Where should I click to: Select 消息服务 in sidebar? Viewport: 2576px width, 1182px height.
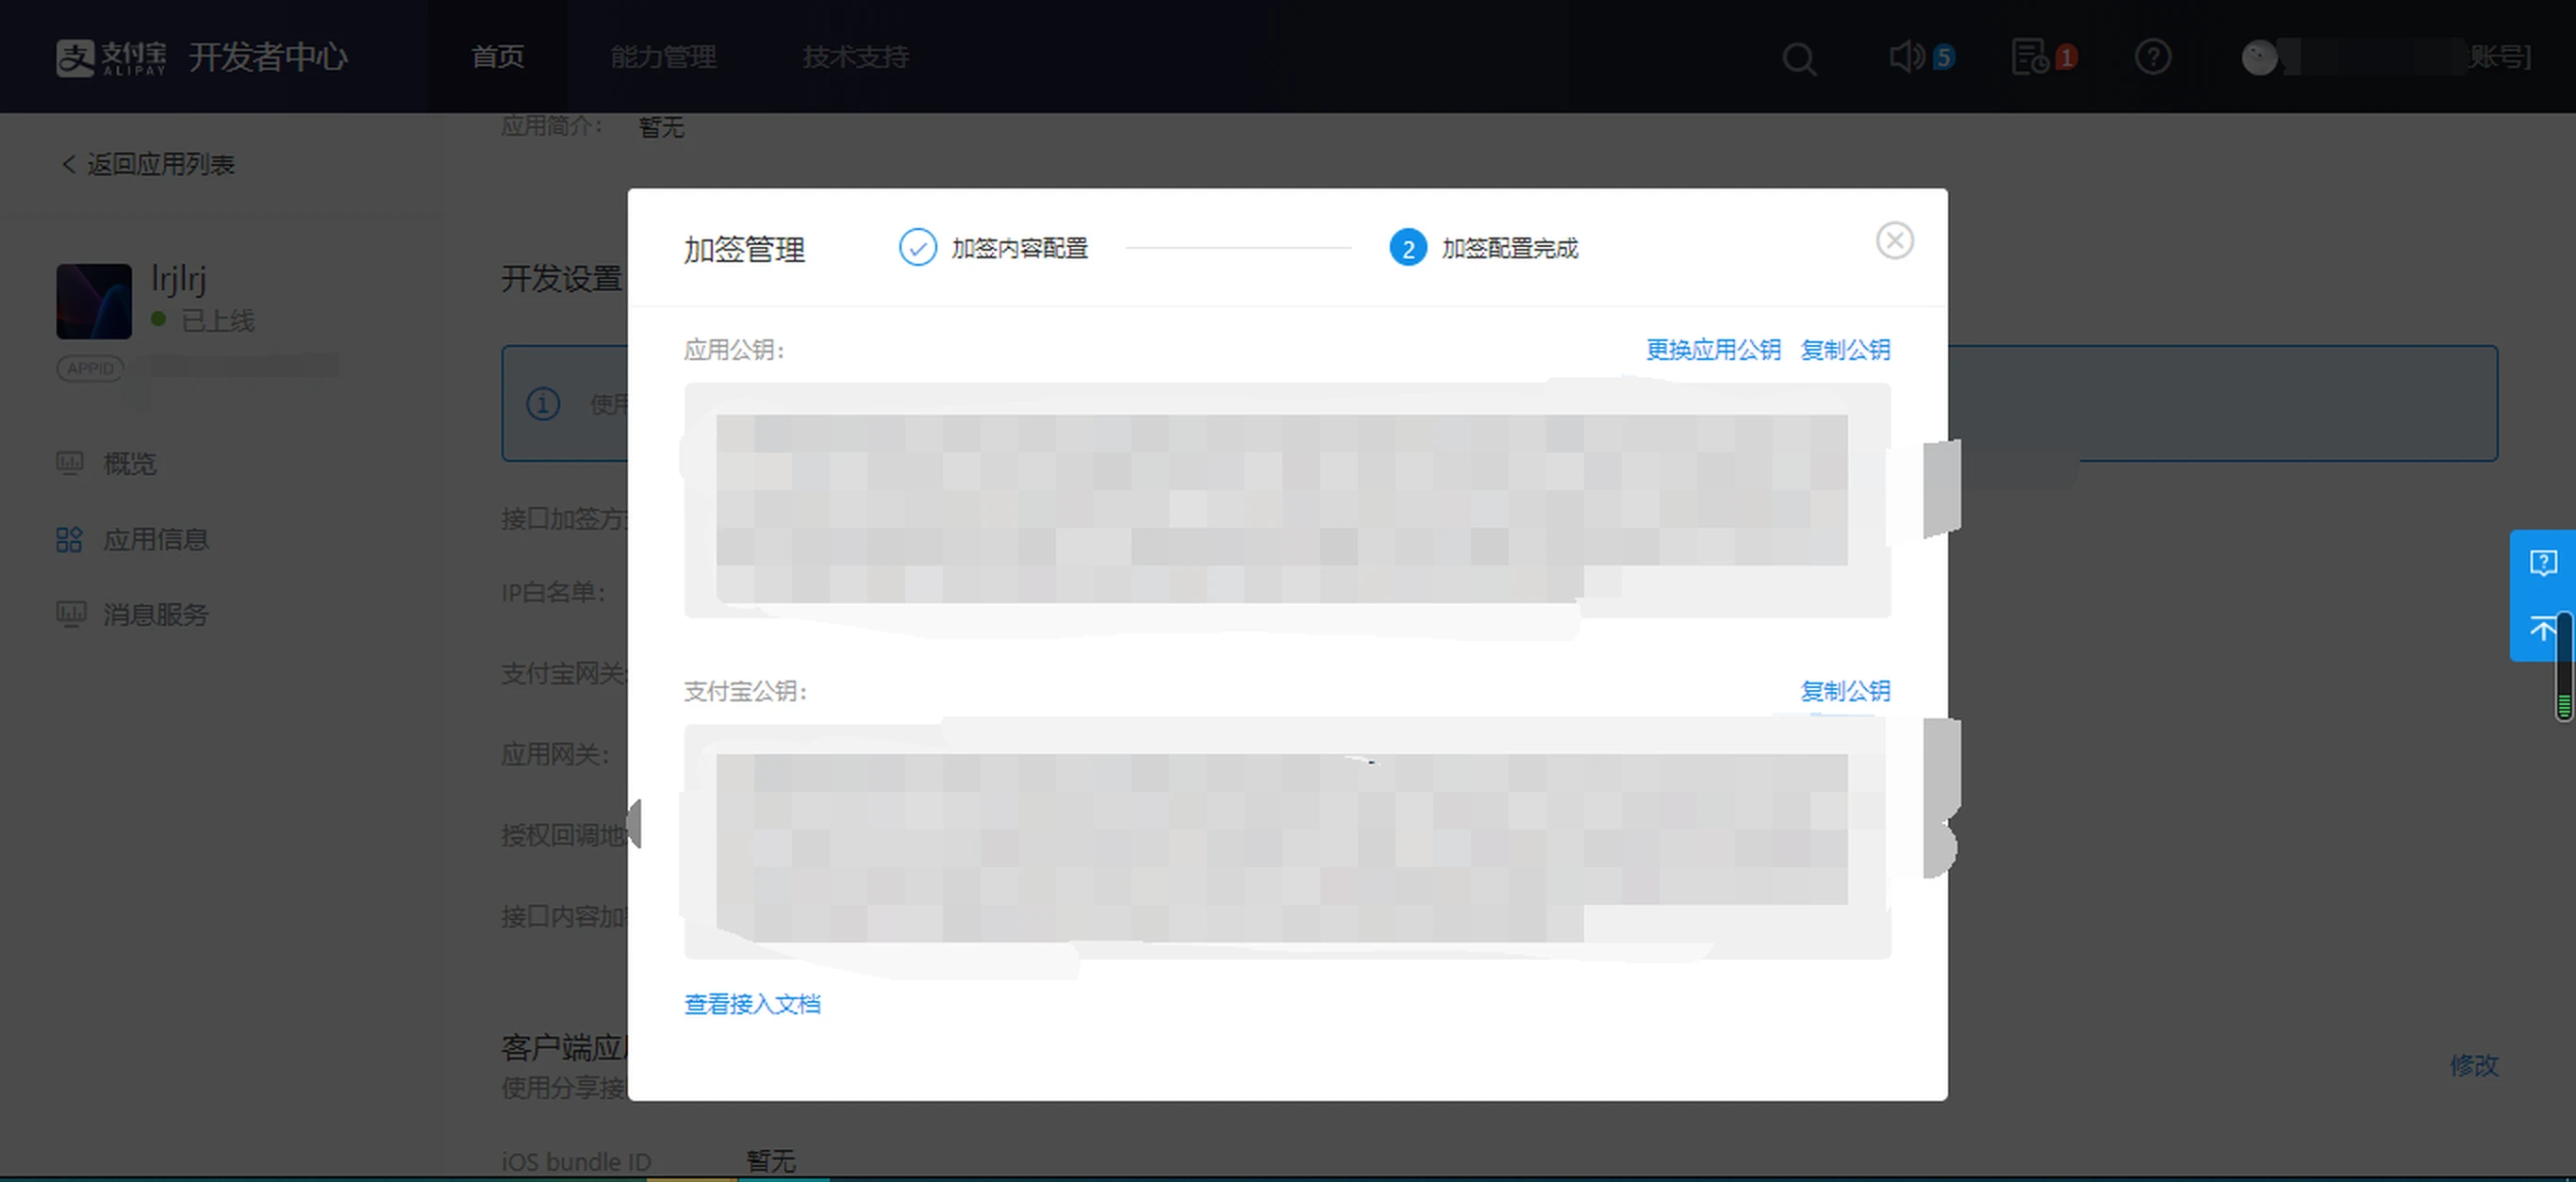click(x=156, y=615)
